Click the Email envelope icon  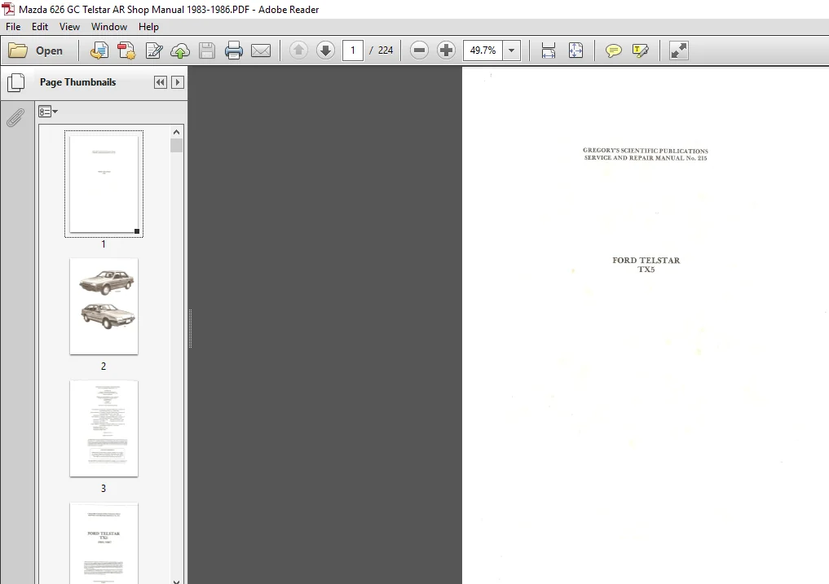click(261, 50)
